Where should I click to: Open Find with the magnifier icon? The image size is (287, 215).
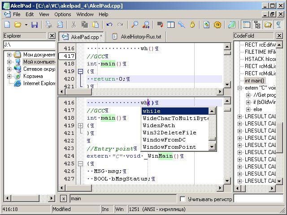pos(135,25)
